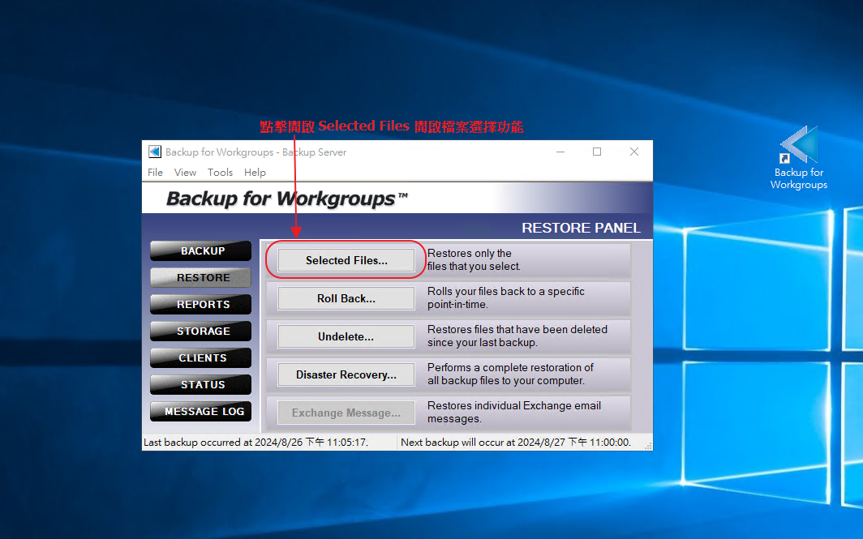Click the 'Rolls your files back' description

(506, 297)
